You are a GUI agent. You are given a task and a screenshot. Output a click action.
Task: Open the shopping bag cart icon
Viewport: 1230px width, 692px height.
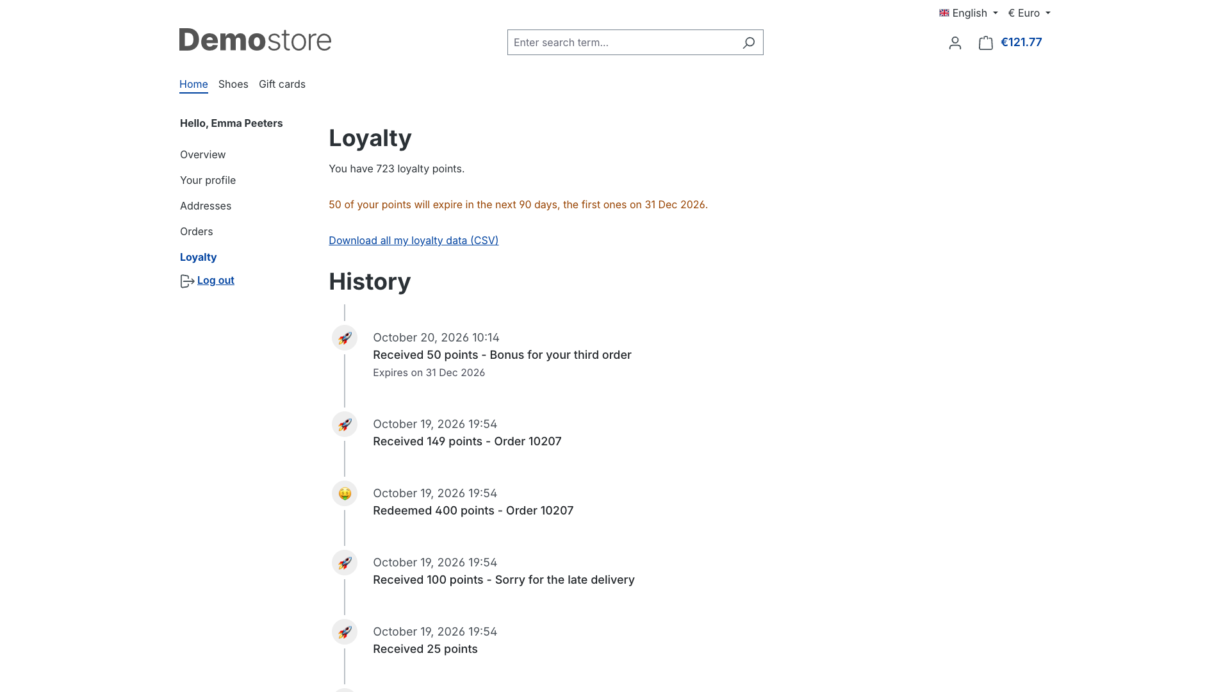click(986, 42)
